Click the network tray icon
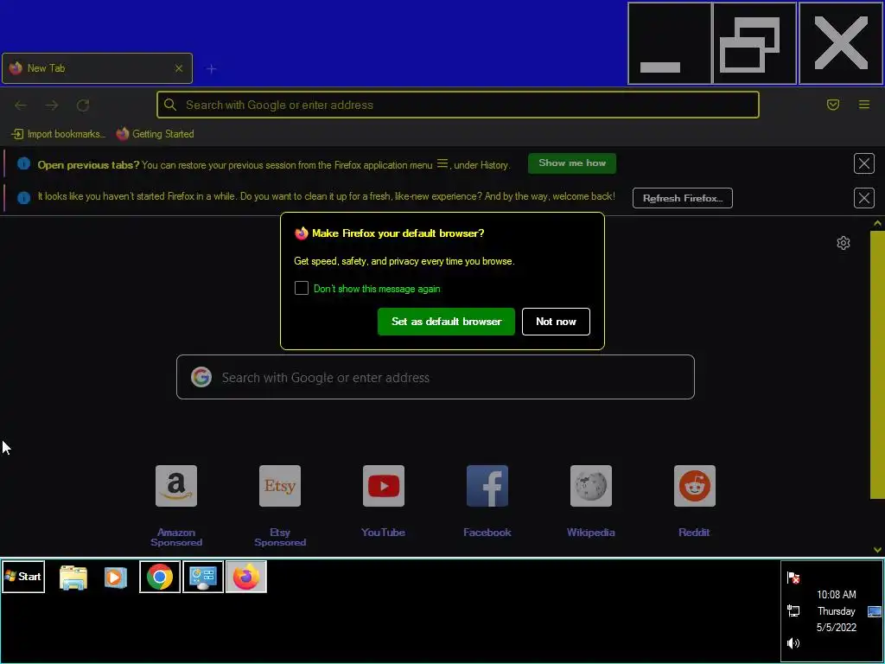 [x=793, y=610]
